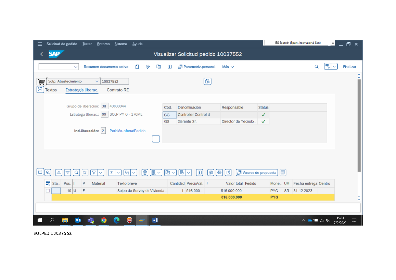Click the sort ascending icon
This screenshot has width=396, height=280.
pyautogui.click(x=59, y=172)
